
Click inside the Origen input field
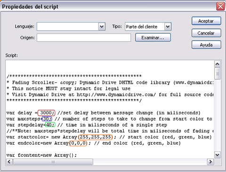tap(84, 38)
